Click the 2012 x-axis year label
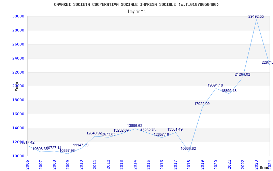 point(108,165)
